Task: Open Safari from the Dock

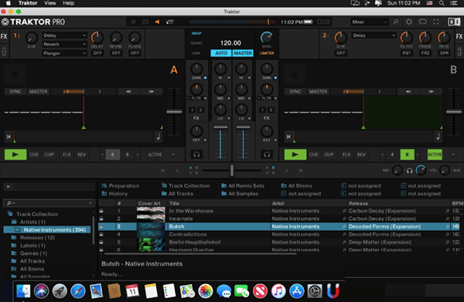Action: tap(78, 291)
